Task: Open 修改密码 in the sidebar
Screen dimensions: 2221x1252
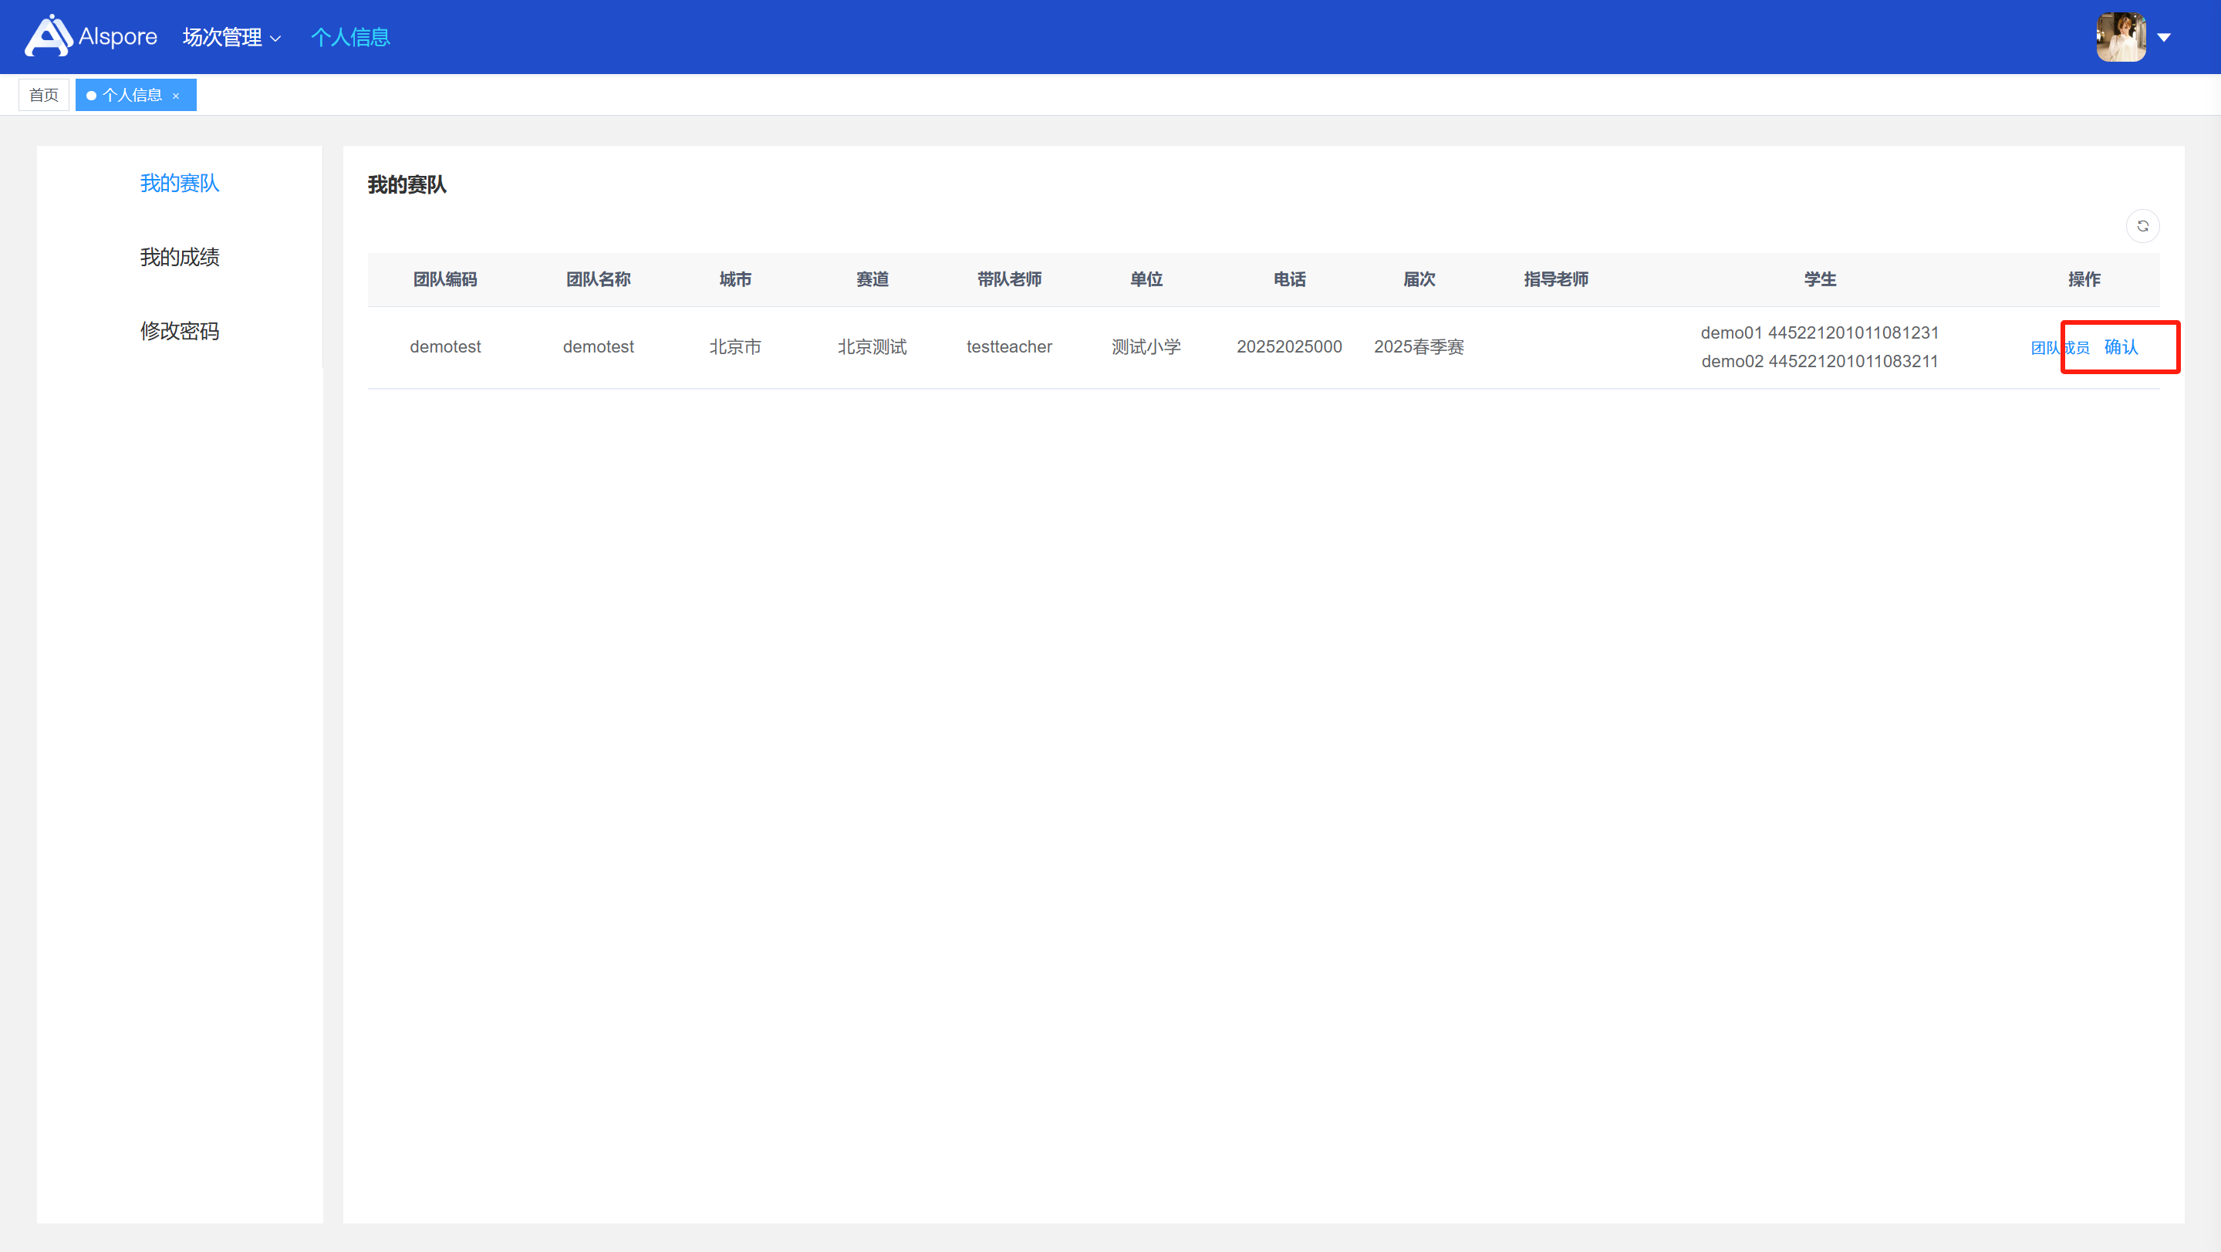Action: 179,331
